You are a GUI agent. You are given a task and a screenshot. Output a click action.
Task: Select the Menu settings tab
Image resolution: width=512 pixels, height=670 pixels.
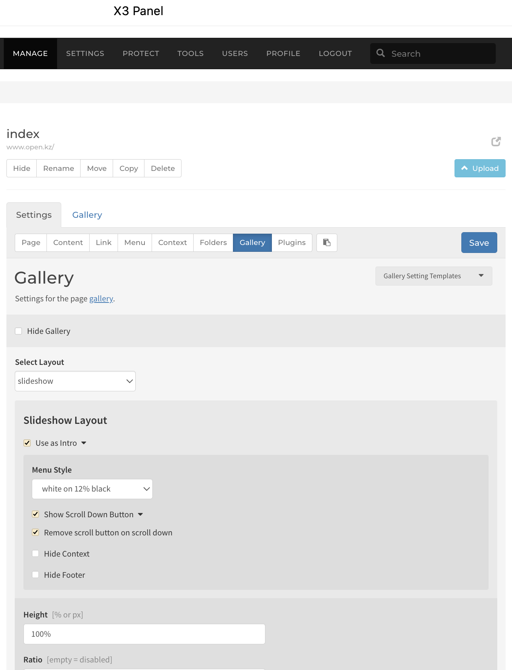[135, 242]
